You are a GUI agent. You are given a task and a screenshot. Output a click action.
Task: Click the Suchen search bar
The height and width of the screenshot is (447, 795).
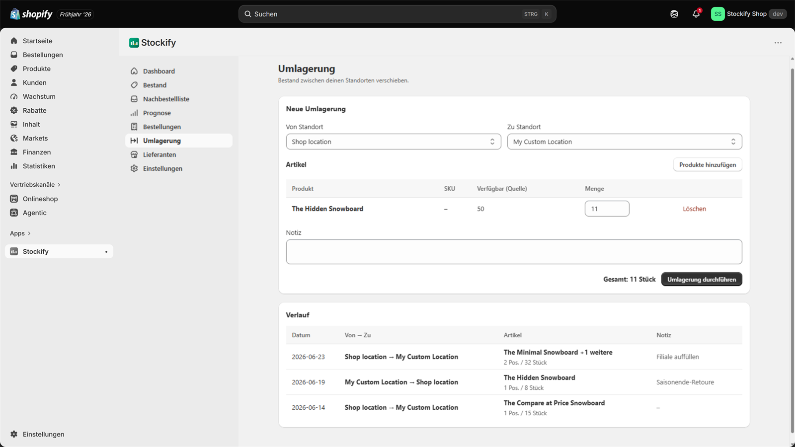[397, 14]
